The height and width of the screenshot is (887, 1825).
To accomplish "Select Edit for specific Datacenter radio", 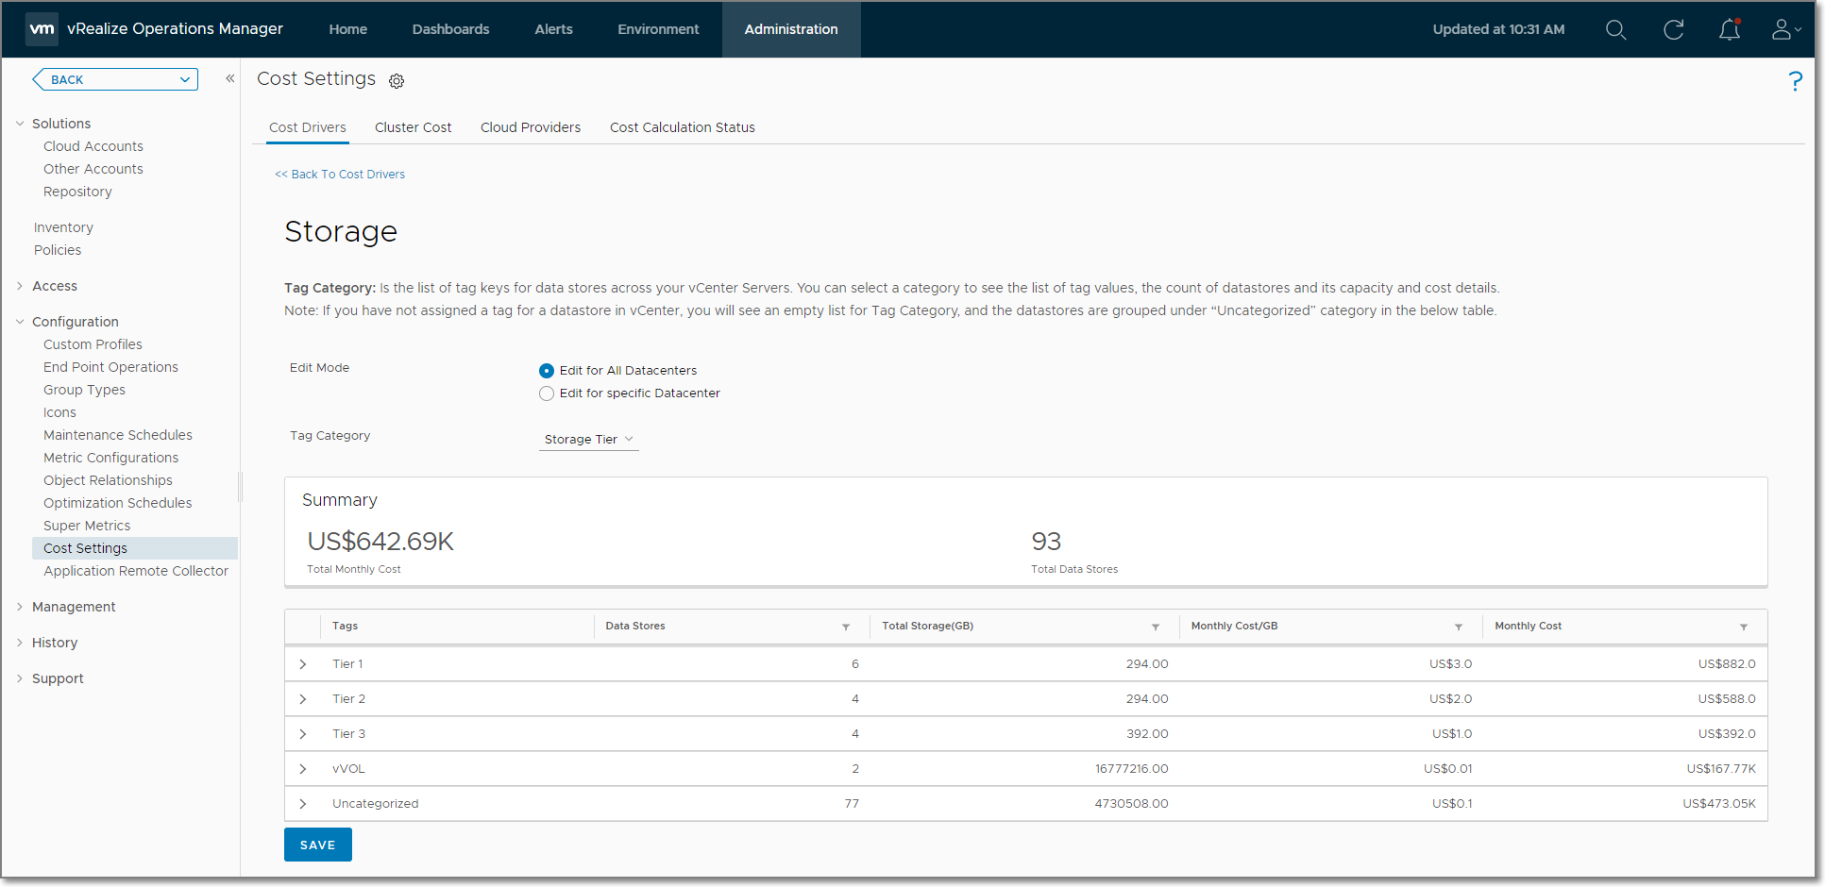I will 547,393.
